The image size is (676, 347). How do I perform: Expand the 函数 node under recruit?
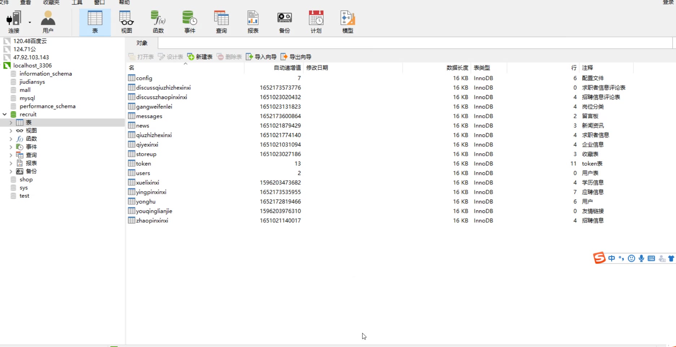pyautogui.click(x=11, y=139)
